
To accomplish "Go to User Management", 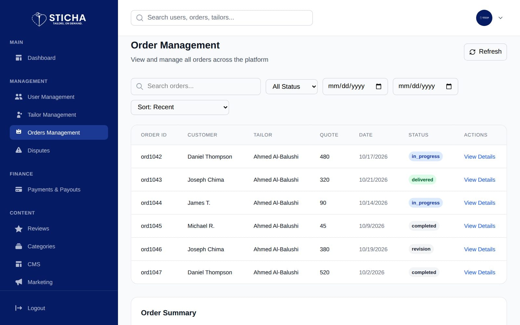I will coord(59,97).
